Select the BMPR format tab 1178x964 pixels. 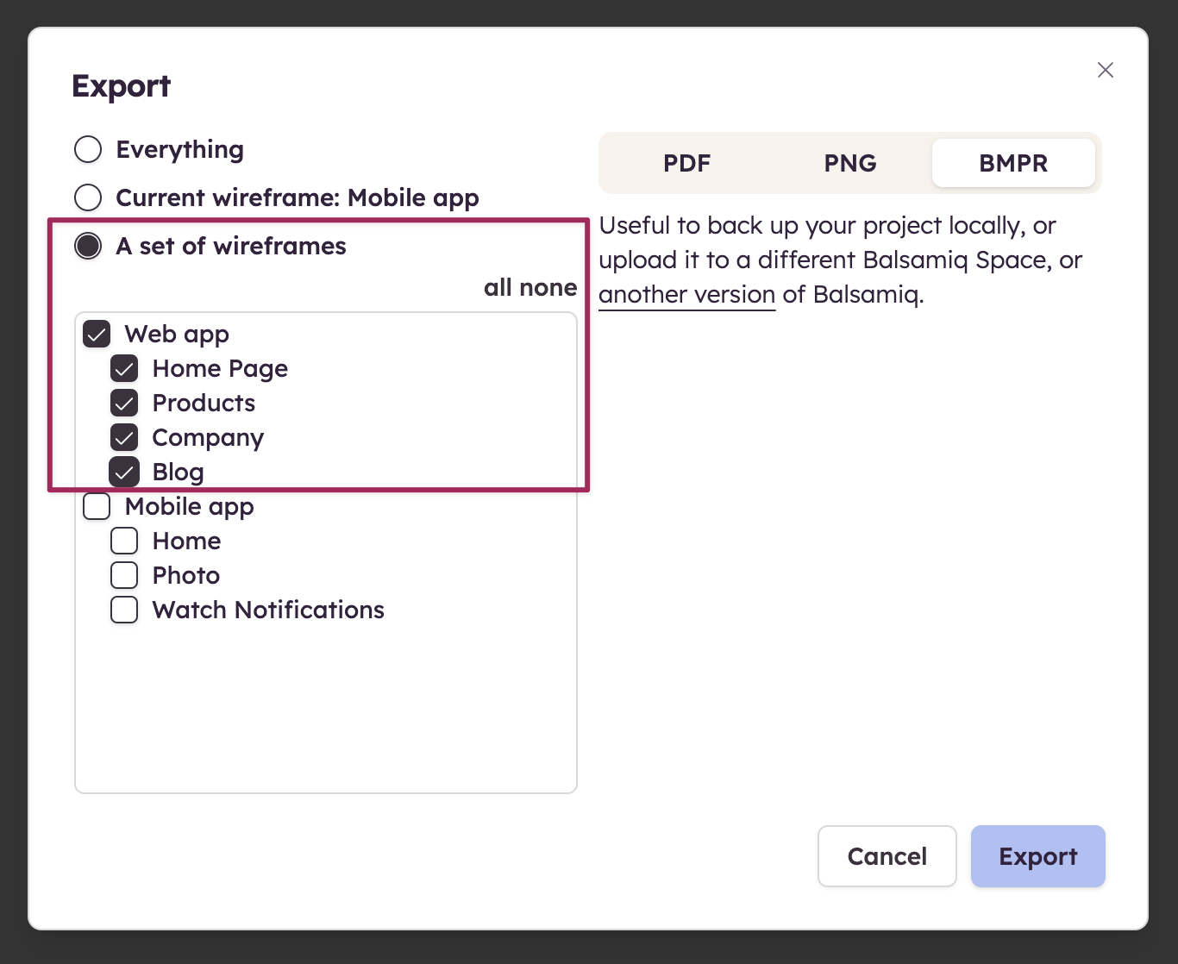pos(1013,163)
